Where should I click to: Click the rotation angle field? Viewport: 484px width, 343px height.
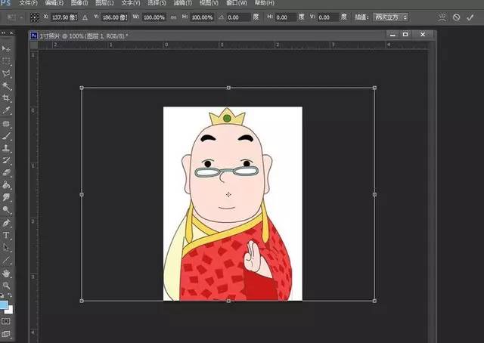coord(238,17)
